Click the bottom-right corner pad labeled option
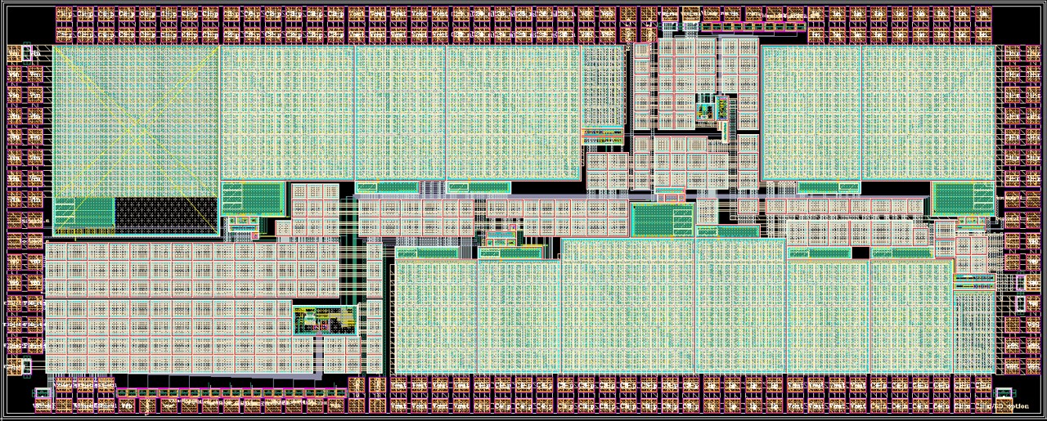Screen dimensions: 1047x421 tap(1018, 405)
